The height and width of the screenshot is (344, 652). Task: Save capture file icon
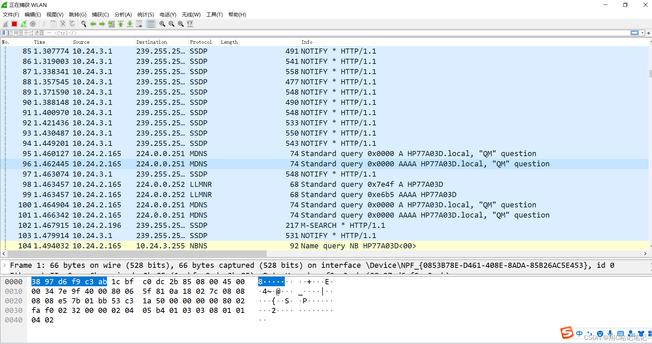(54, 24)
